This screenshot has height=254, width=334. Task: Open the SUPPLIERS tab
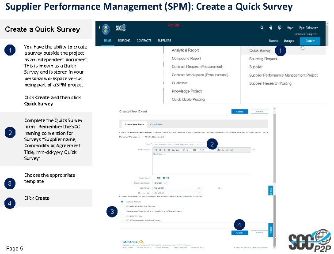(x=164, y=41)
